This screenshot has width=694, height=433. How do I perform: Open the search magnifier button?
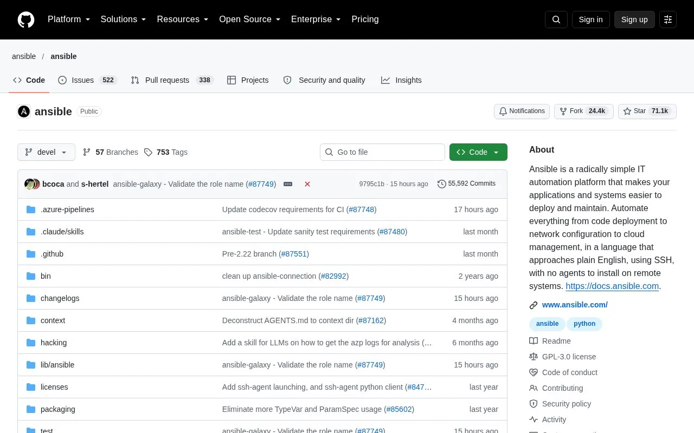pos(556,19)
